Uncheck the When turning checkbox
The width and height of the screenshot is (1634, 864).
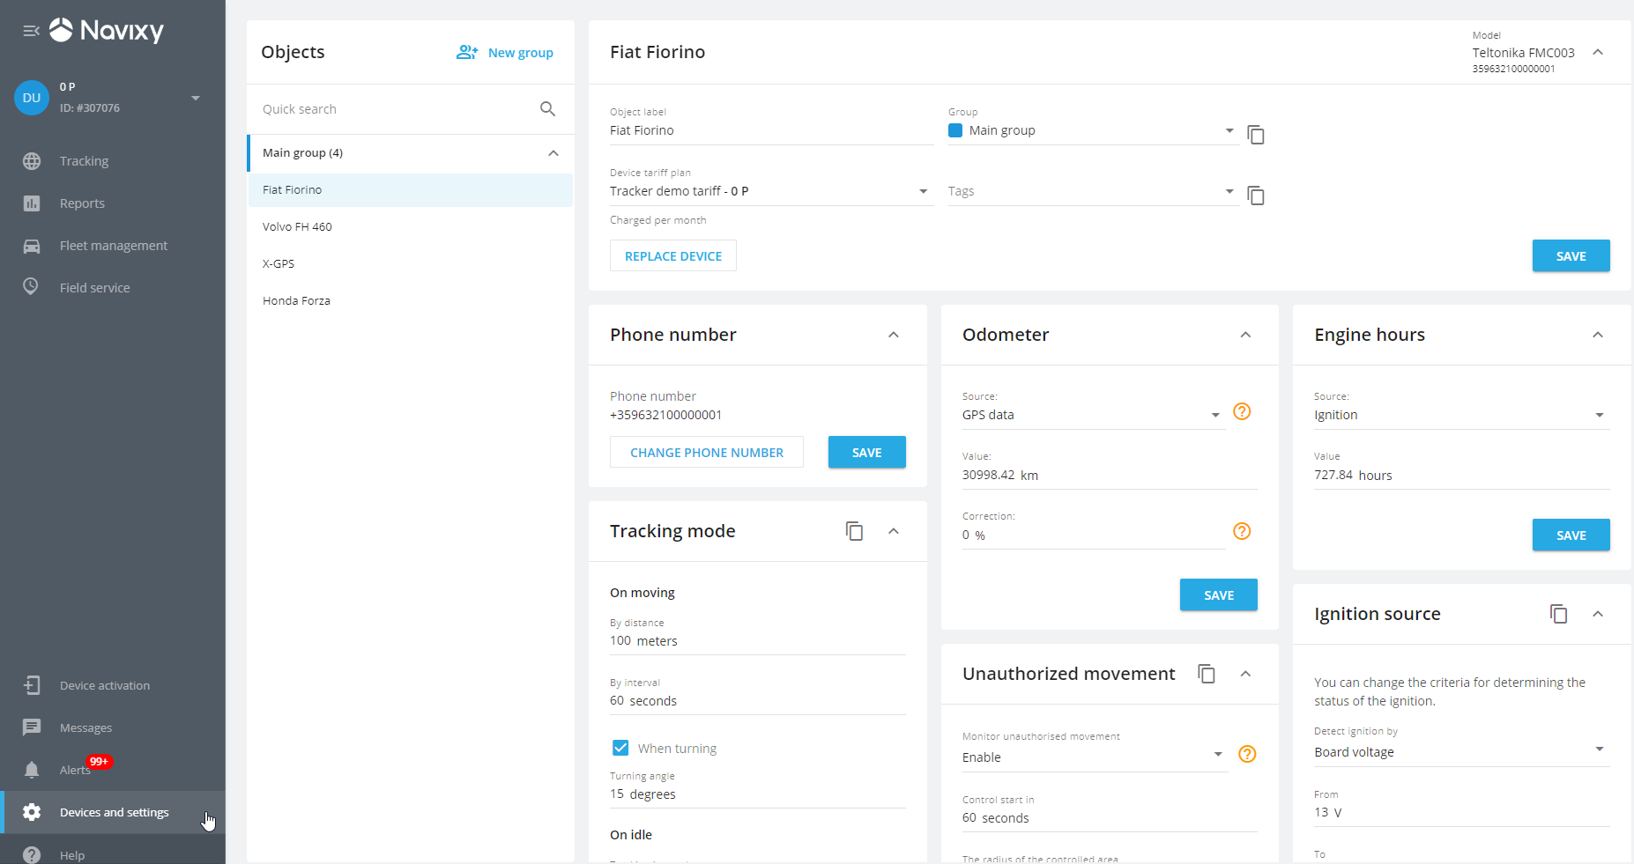620,748
